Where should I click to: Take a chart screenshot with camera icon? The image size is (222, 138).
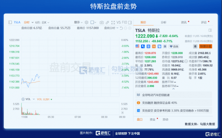point(101,23)
